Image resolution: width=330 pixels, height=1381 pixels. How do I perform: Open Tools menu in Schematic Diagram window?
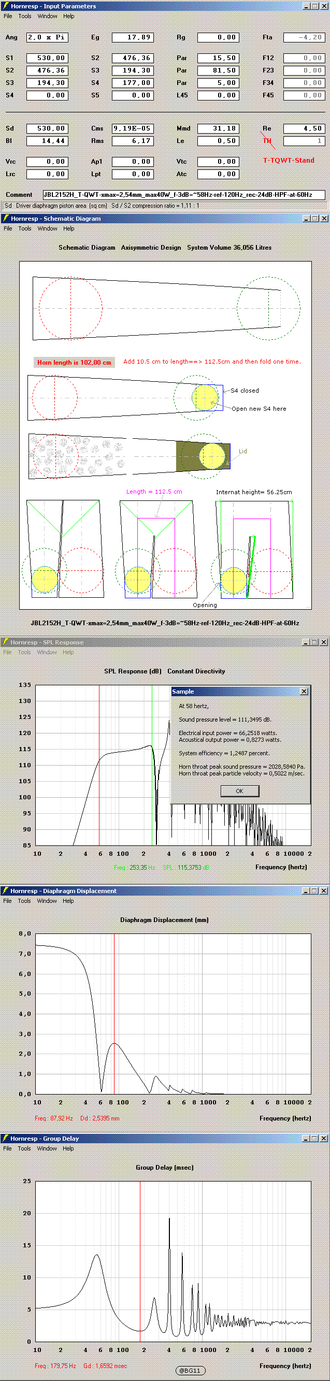(x=25, y=228)
